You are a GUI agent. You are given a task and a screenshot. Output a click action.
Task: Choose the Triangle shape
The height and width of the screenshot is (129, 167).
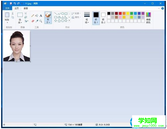click(x=63, y=17)
